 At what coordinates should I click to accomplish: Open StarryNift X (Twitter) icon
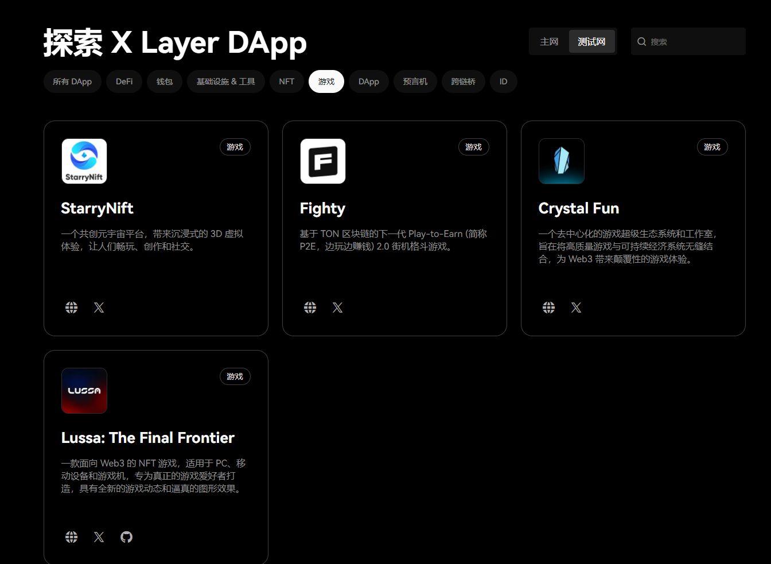(x=99, y=308)
